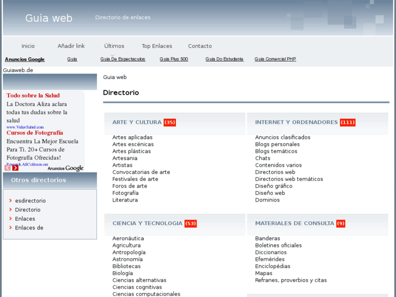Open the Dominios subcategory
Viewport: 396px width, 297px height.
[267, 200]
